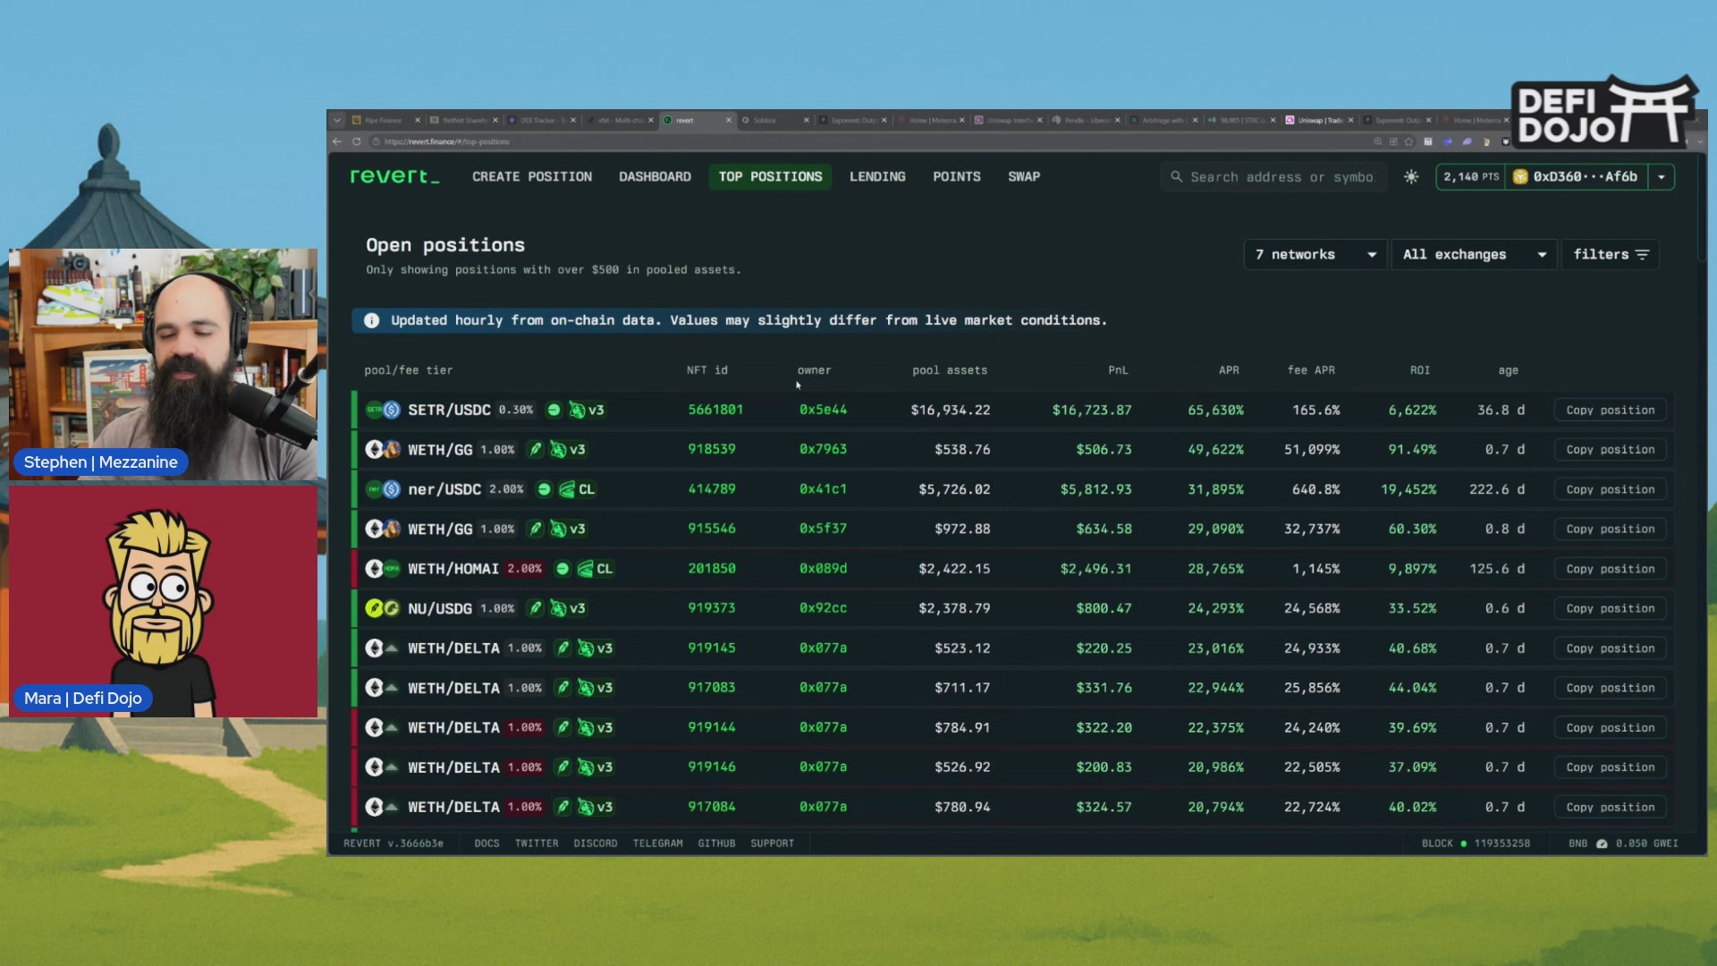The width and height of the screenshot is (1717, 966).
Task: Click the browser reload icon
Action: (356, 141)
